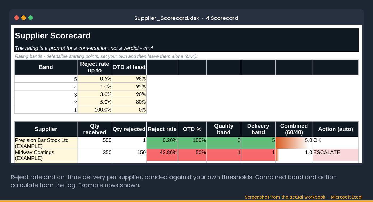Click the 'Band' header cell
Screen dimensions: 373x202
click(x=46, y=67)
